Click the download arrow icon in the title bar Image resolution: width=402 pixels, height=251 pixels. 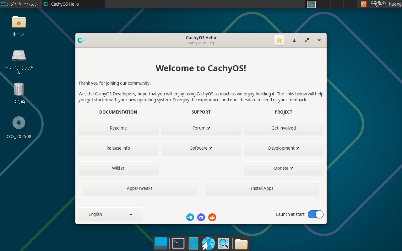tap(294, 40)
